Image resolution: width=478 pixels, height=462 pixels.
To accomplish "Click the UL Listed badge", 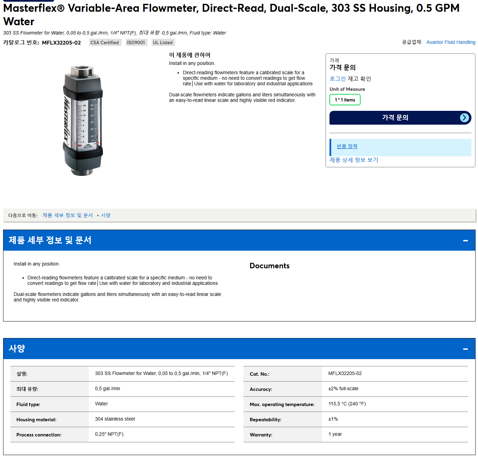I will click(x=163, y=42).
